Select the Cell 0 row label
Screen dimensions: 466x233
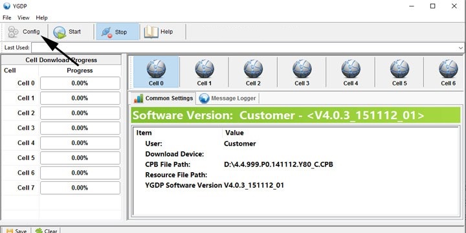[x=26, y=83]
